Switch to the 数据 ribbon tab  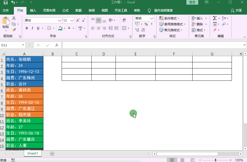79,10
